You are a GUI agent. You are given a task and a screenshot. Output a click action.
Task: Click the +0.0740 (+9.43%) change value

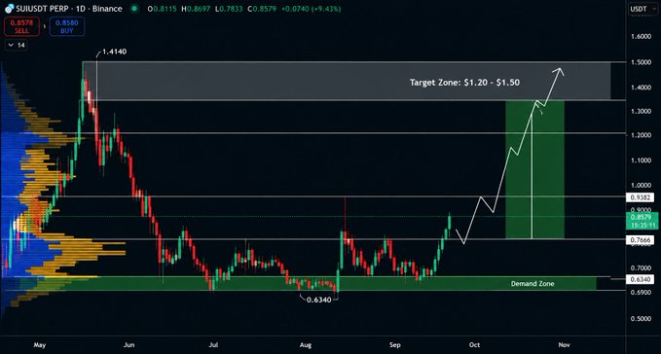coord(311,9)
